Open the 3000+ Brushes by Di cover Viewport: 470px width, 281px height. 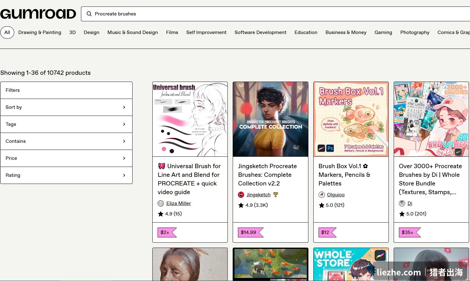431,119
